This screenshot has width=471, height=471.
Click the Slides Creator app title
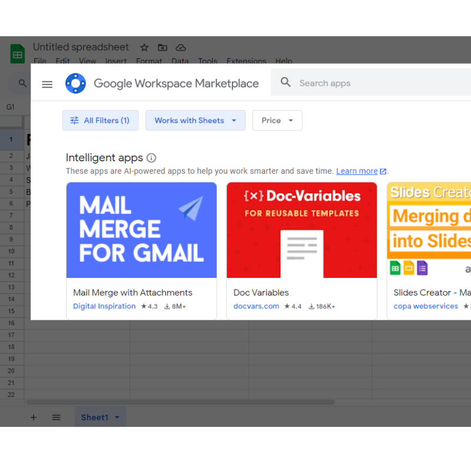pyautogui.click(x=432, y=293)
